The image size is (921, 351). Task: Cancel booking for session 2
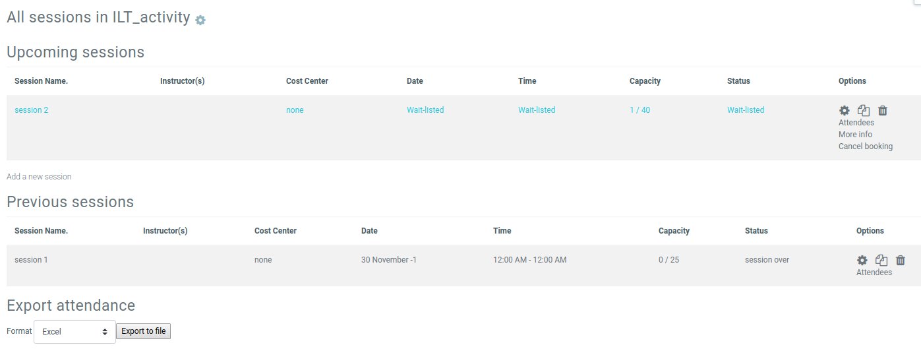[x=866, y=146]
